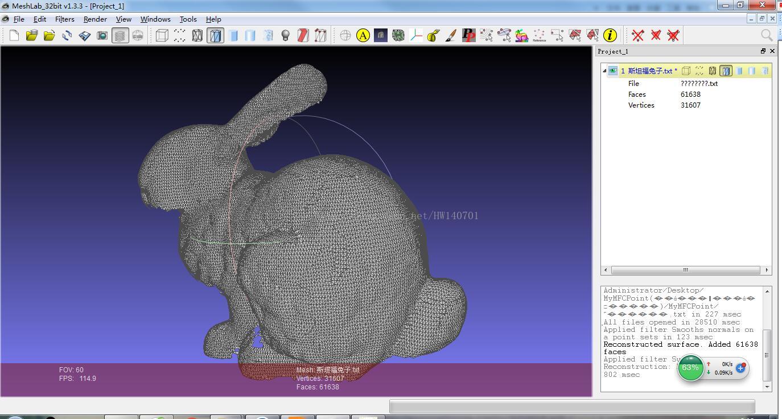This screenshot has width=782, height=419.
Task: Show the trackball globe icon
Action: 345,35
